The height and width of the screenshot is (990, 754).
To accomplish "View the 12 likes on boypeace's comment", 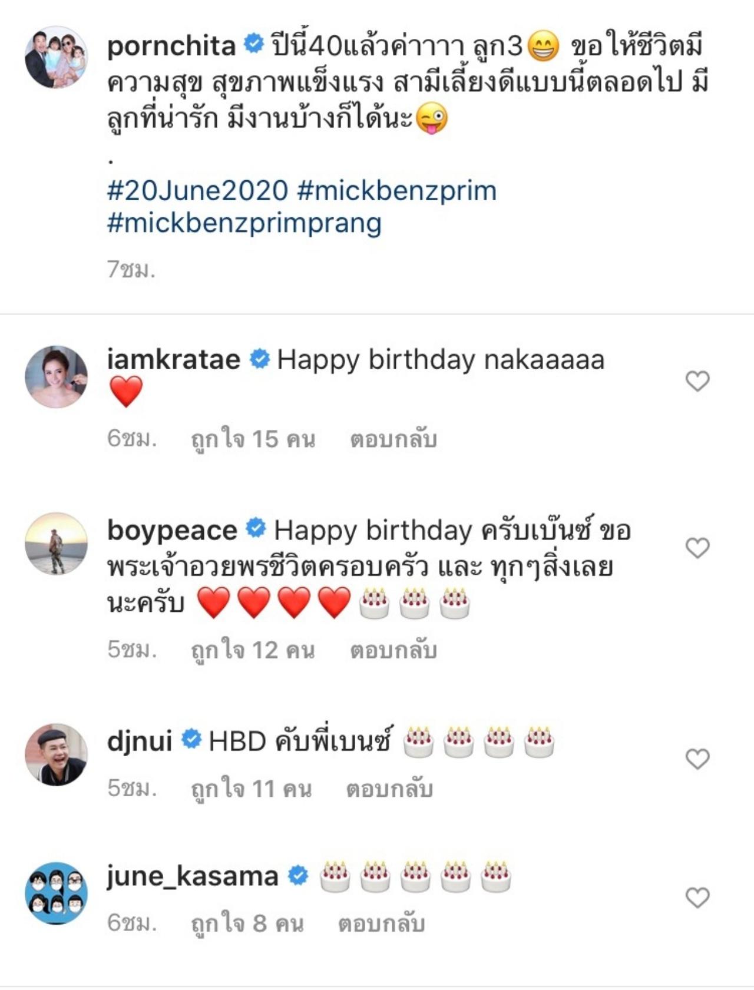I will coord(253,650).
